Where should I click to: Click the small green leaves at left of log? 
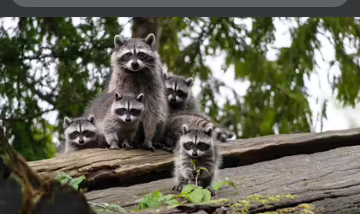71,180
